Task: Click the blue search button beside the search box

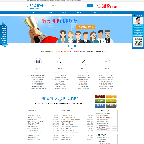Action: (x=90, y=6)
